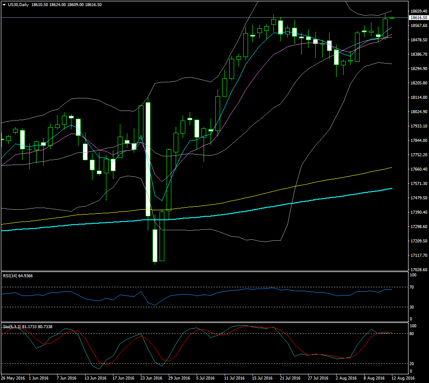Click the 29 Jun 2016 date label

point(179,378)
